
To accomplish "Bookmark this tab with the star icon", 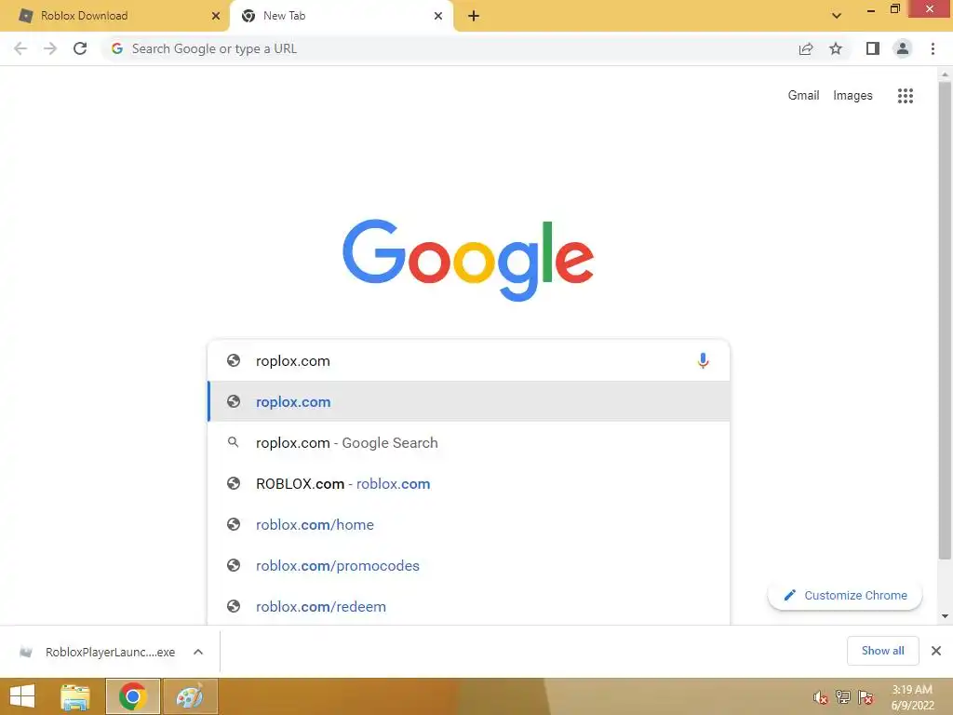I will [836, 48].
